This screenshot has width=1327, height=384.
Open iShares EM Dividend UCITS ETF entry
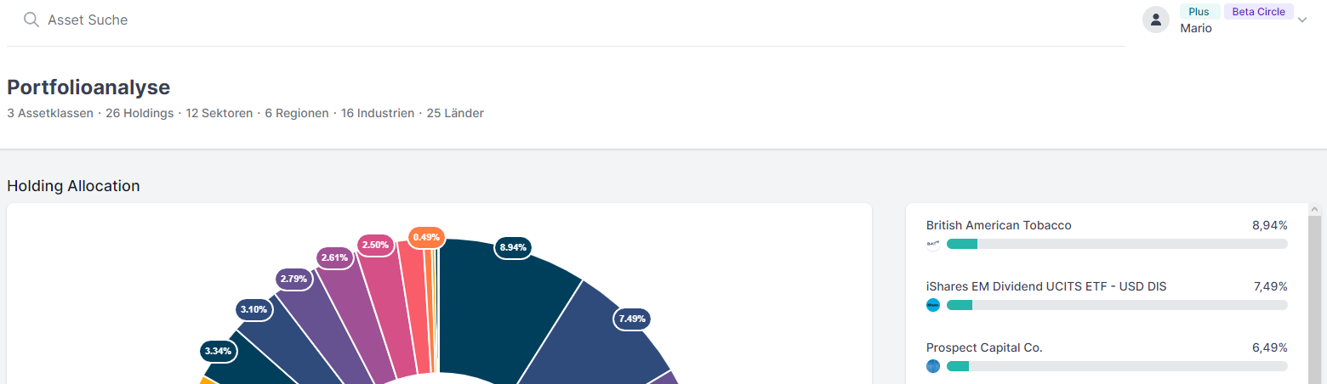(x=1045, y=286)
